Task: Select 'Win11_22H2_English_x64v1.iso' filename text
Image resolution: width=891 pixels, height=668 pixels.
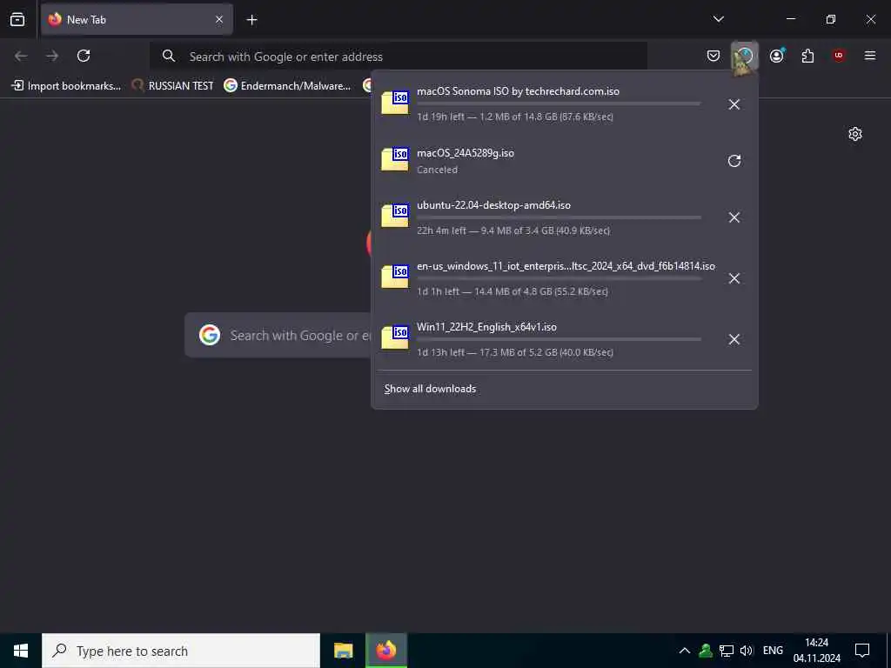Action: [x=486, y=327]
